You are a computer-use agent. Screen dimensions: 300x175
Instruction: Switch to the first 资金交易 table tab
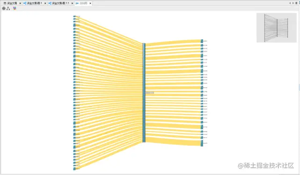point(12,3)
